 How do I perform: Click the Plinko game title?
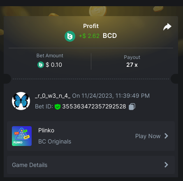[46, 130]
